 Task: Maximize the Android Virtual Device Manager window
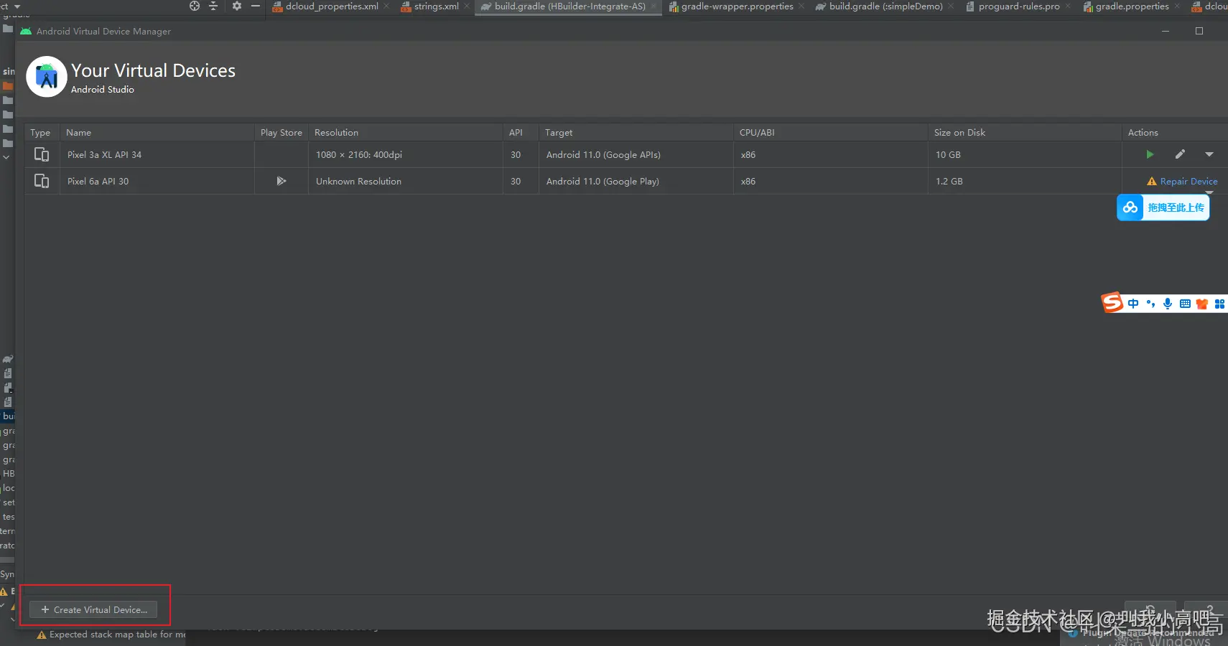[1199, 31]
